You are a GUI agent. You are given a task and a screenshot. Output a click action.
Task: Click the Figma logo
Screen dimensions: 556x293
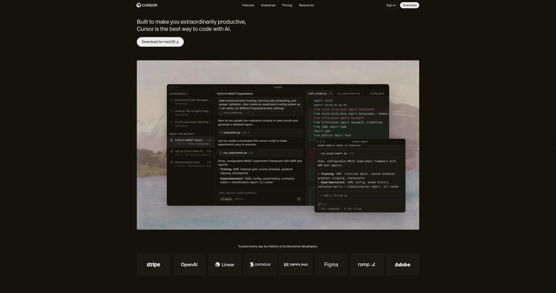coord(331,264)
